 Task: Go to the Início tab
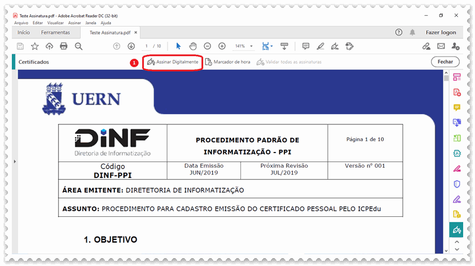(x=24, y=33)
